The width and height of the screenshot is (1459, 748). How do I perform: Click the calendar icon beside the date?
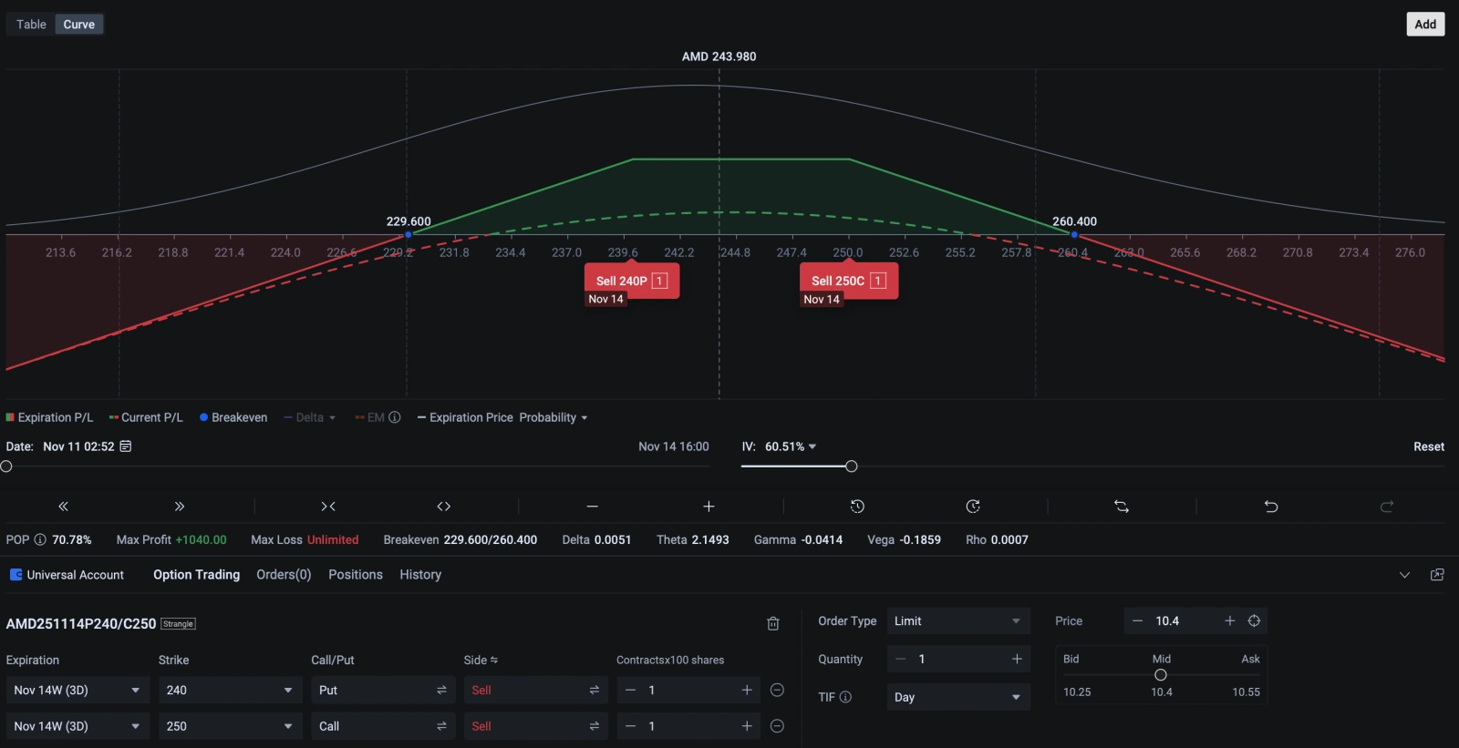click(x=126, y=446)
